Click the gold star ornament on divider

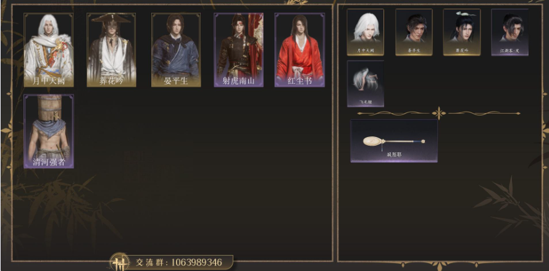pos(438,113)
